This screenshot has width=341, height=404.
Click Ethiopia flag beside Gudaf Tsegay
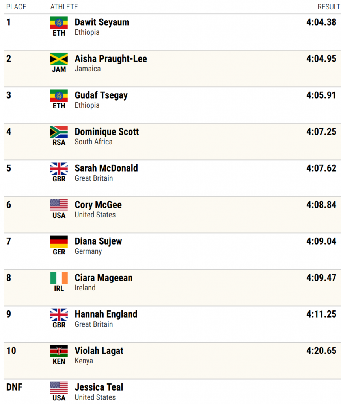tap(59, 96)
